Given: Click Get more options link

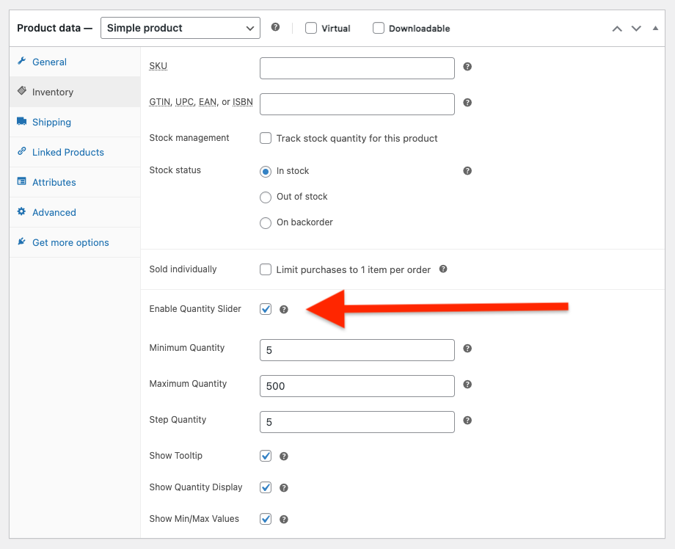Looking at the screenshot, I should 70,242.
